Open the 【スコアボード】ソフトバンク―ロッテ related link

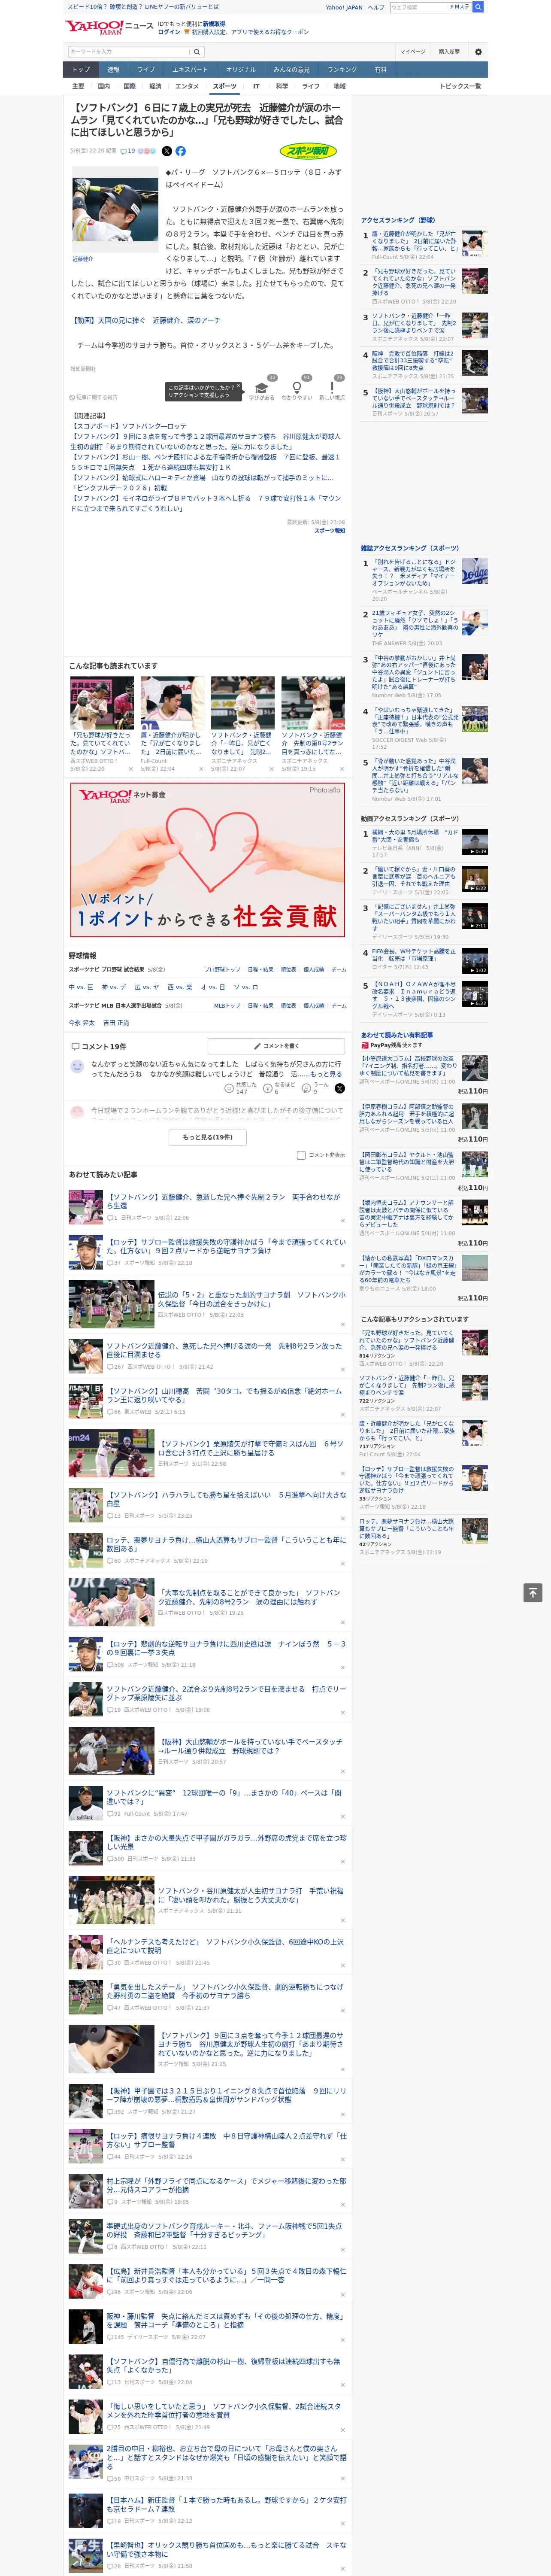(129, 426)
